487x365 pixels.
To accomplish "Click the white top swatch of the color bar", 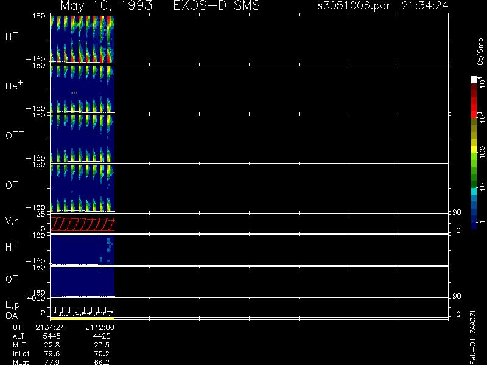I will point(474,80).
